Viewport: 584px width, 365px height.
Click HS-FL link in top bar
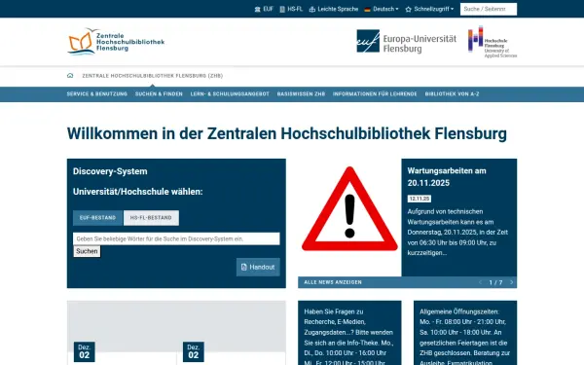(x=291, y=10)
